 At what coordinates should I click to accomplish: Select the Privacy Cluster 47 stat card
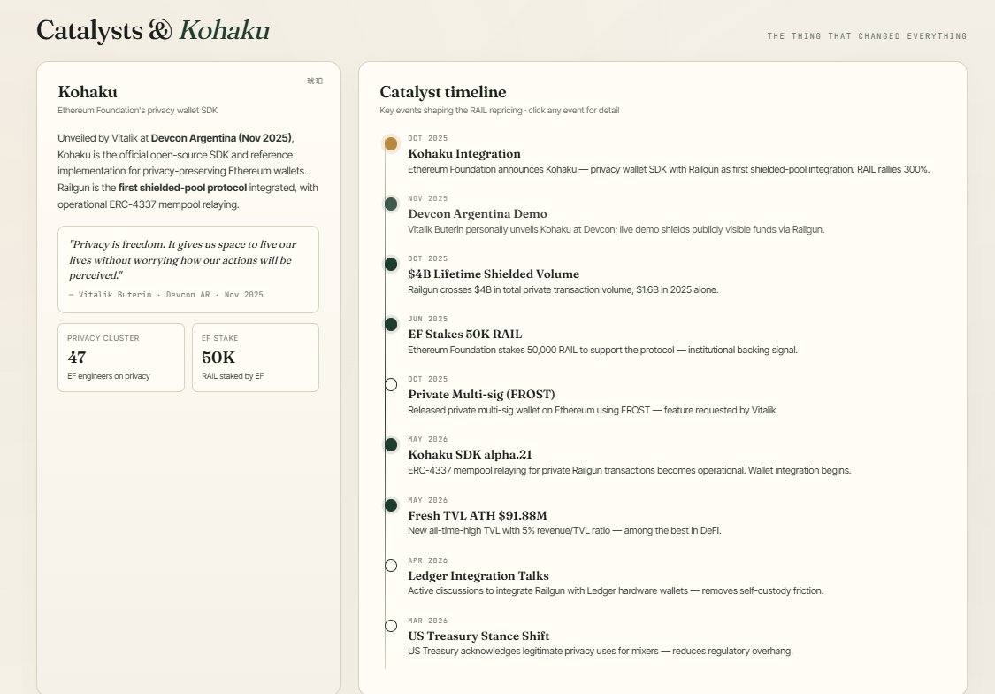pyautogui.click(x=121, y=358)
